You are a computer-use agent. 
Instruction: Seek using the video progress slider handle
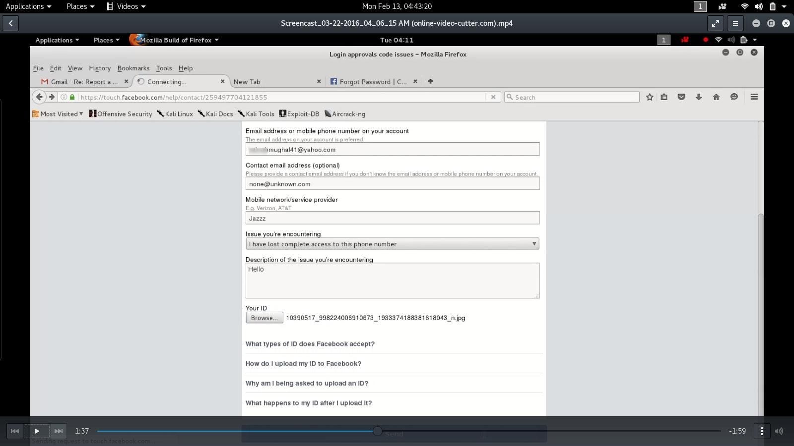(x=377, y=431)
